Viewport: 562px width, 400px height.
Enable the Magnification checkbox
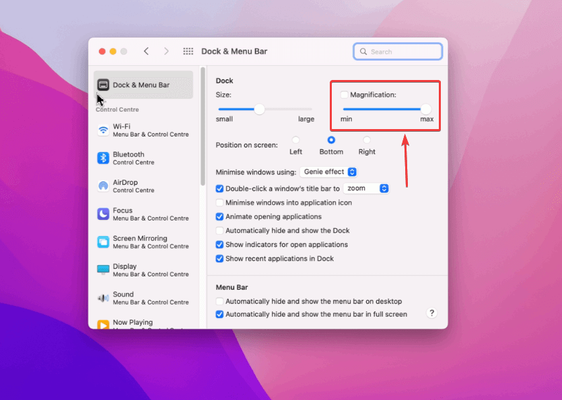pyautogui.click(x=344, y=95)
